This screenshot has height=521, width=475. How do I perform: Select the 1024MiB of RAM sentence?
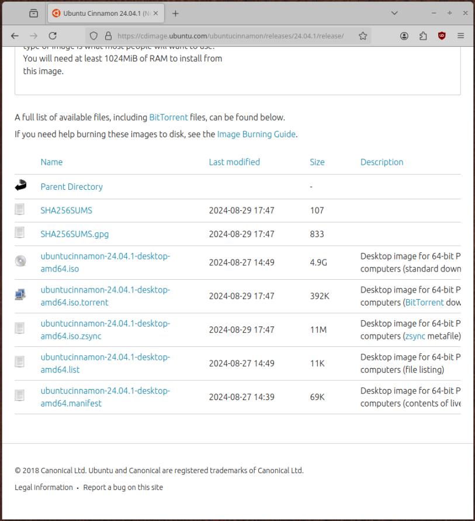123,65
